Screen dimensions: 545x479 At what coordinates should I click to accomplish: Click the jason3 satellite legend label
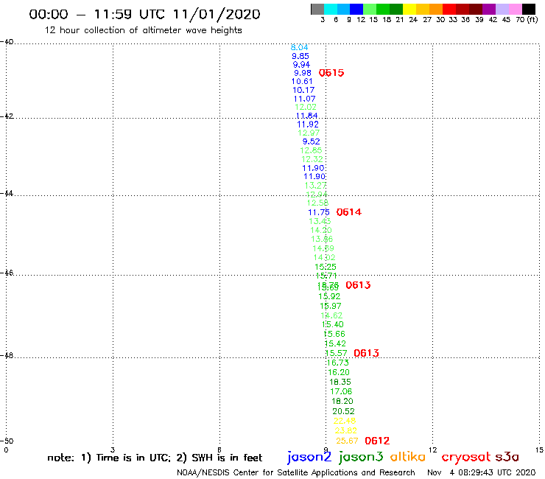point(361,458)
